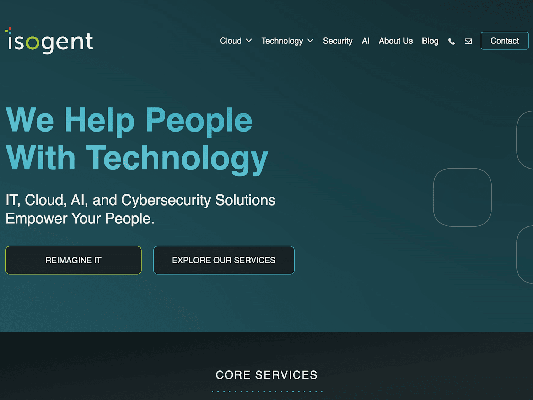This screenshot has height=400, width=533.
Task: Click the EXPLORE OUR SERVICES button
Action: pyautogui.click(x=224, y=260)
